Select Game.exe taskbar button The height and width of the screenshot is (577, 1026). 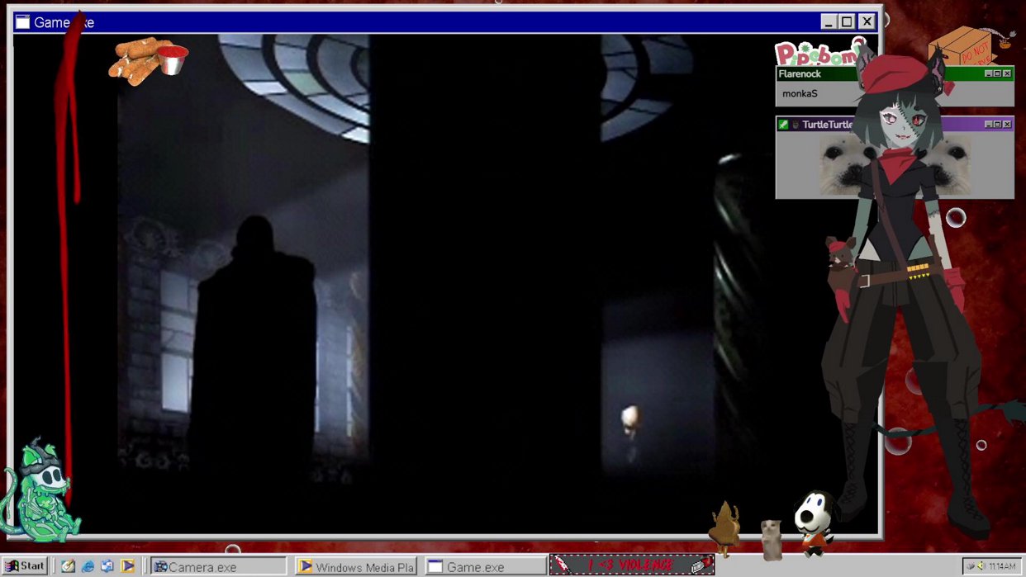click(x=486, y=567)
